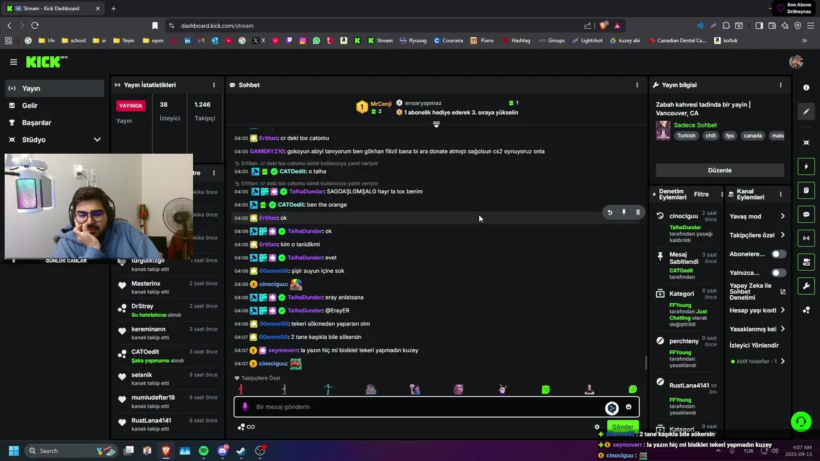
Task: Open chat settings gear icon
Action: tap(597, 427)
